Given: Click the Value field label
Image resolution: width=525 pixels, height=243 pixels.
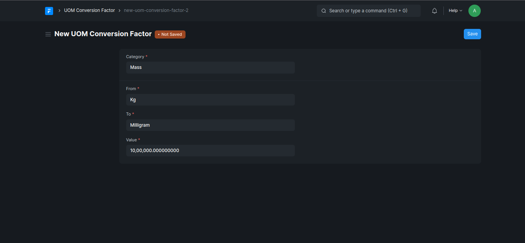Looking at the screenshot, I should point(131,140).
